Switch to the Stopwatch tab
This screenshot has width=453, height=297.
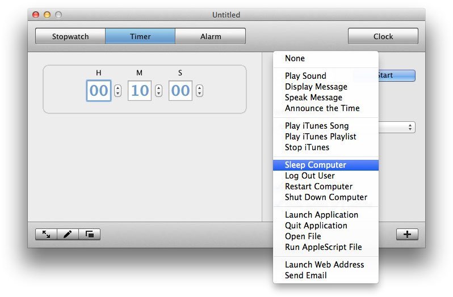click(70, 36)
